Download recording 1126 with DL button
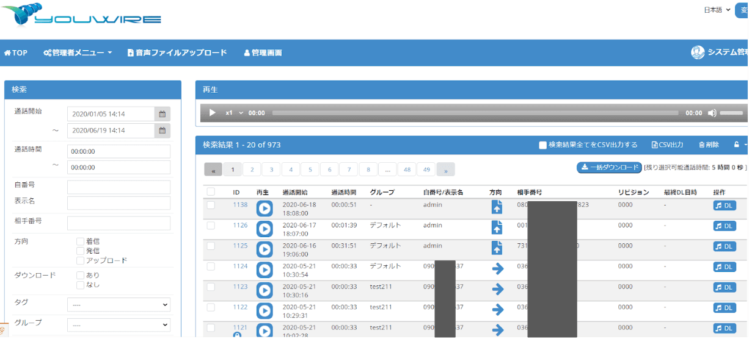This screenshot has width=752, height=339. pos(724,226)
